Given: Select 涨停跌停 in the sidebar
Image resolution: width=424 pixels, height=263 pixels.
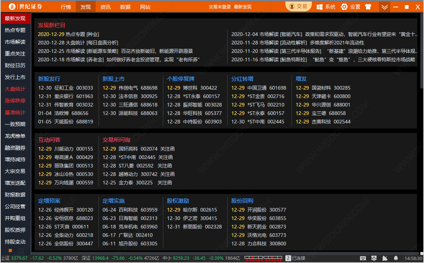Looking at the screenshot, I should point(15,101).
